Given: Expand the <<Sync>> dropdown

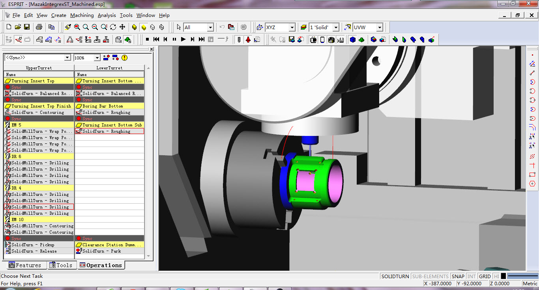Looking at the screenshot, I should (67, 58).
